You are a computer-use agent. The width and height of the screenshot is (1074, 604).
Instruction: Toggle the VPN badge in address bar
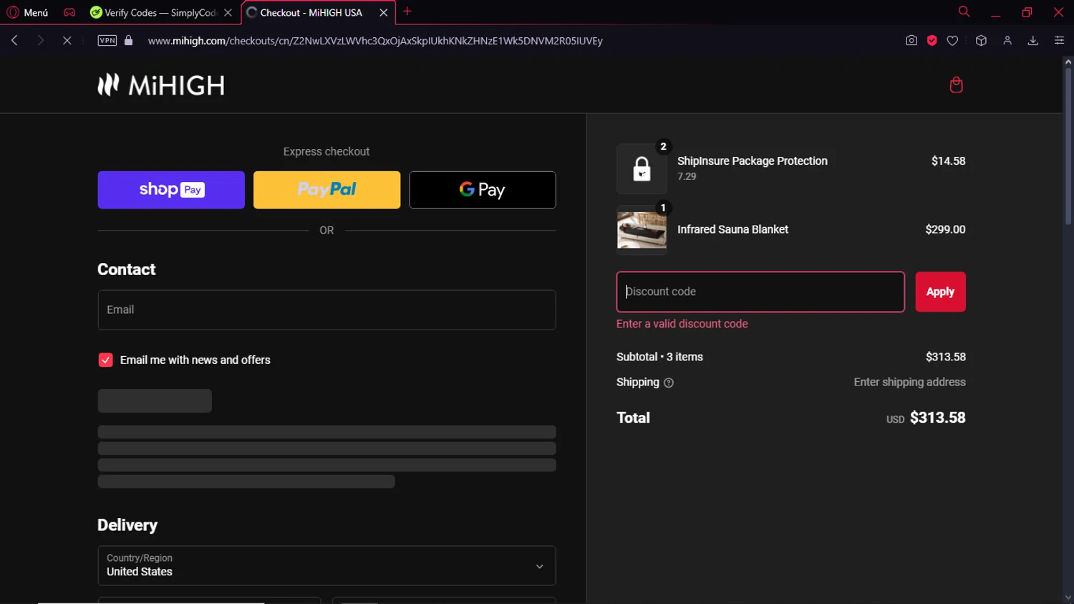click(107, 41)
